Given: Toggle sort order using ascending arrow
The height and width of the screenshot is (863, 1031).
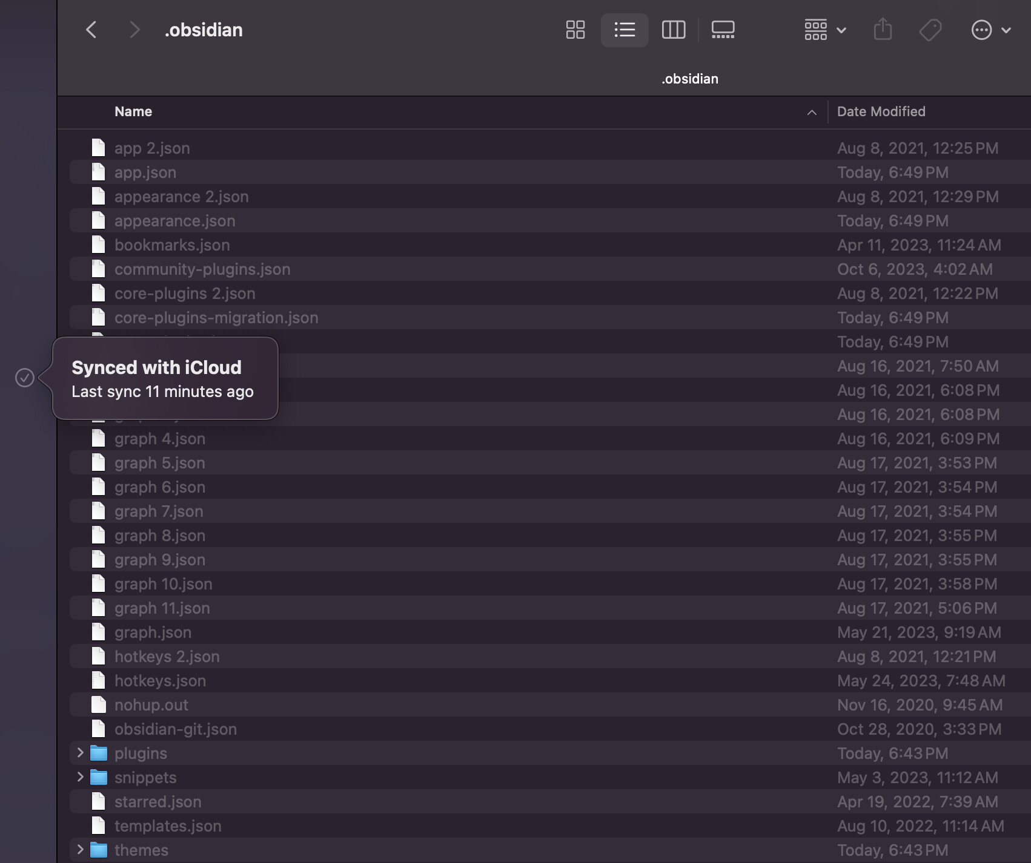Looking at the screenshot, I should pos(812,112).
